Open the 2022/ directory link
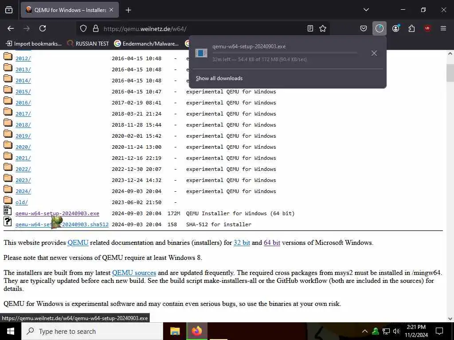 tap(23, 169)
